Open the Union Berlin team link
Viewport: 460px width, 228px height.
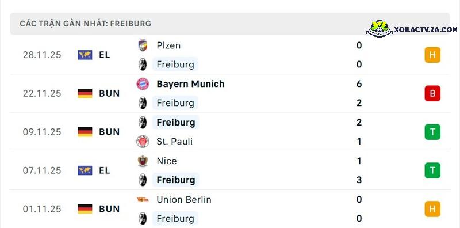(184, 199)
